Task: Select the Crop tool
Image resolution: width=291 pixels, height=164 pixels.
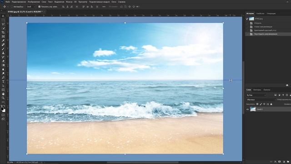Action: click(x=3, y=32)
